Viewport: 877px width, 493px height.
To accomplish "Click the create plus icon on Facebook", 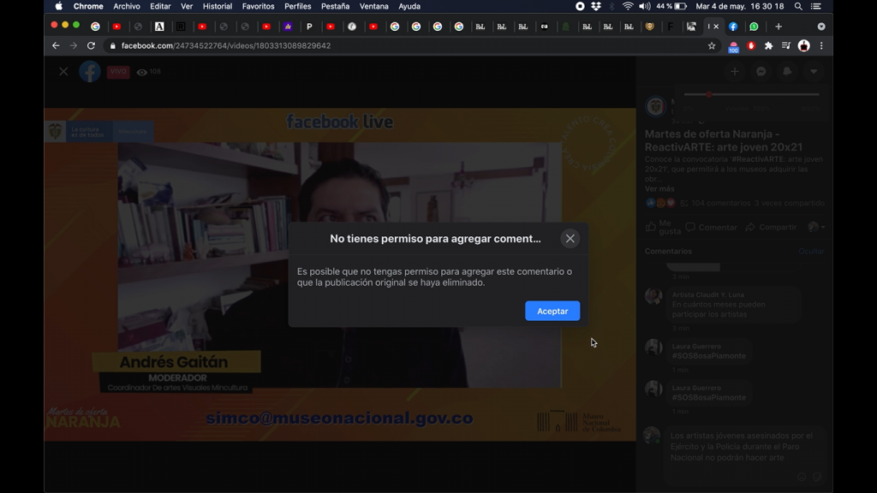I will pos(734,72).
